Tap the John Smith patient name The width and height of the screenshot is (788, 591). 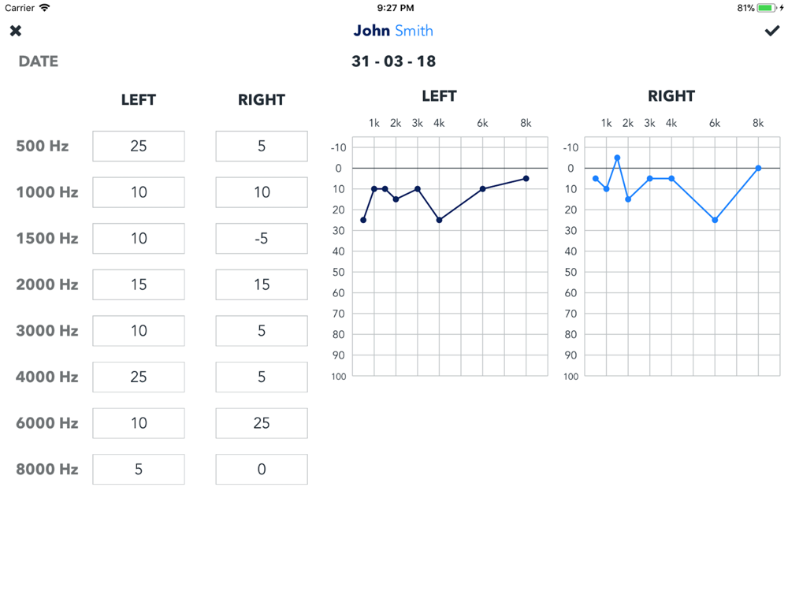click(x=393, y=31)
